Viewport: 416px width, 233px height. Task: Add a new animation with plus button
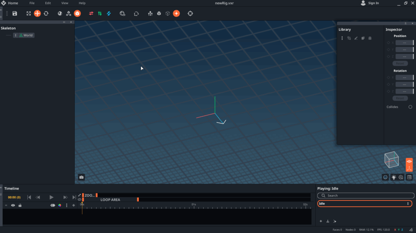(x=321, y=221)
